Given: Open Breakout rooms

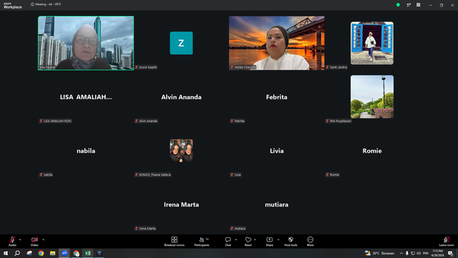Looking at the screenshot, I should (x=174, y=242).
